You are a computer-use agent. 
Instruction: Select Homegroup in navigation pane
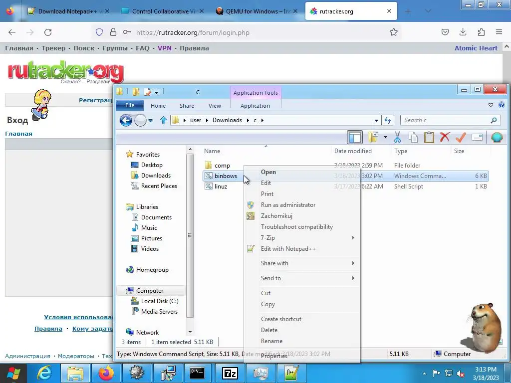point(152,270)
